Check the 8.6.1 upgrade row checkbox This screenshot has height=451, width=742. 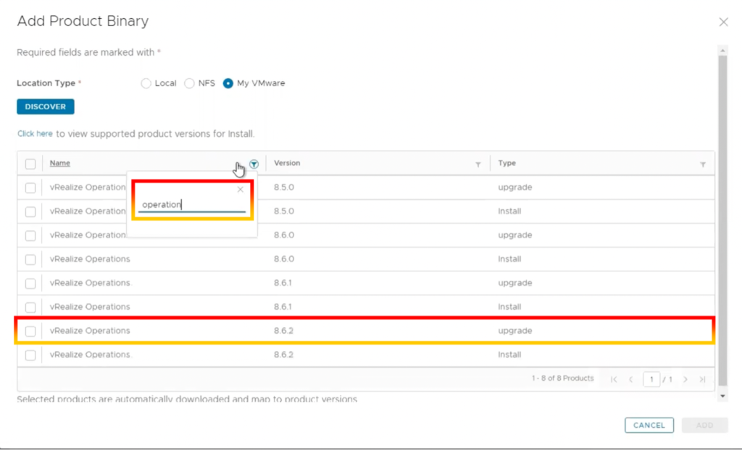point(30,283)
